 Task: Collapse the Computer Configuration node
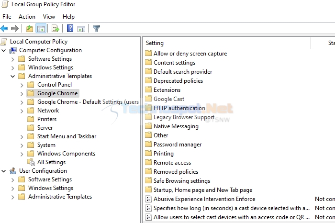pyautogui.click(x=4, y=50)
